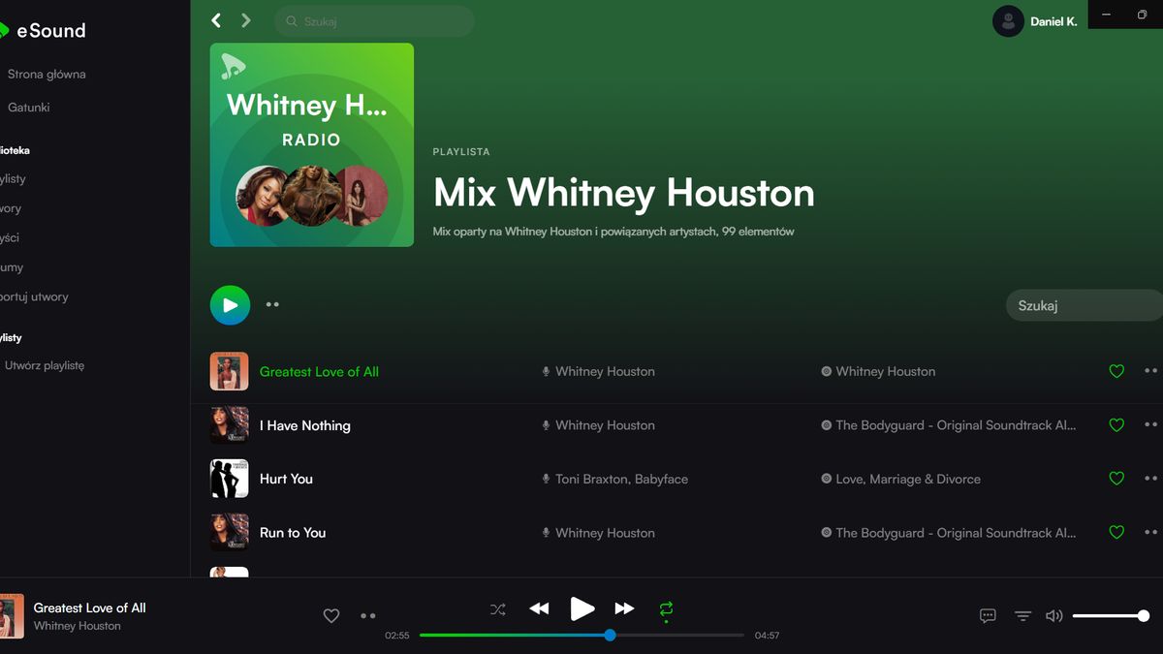Open Whitney Houston artist on Run to You row

(x=605, y=533)
